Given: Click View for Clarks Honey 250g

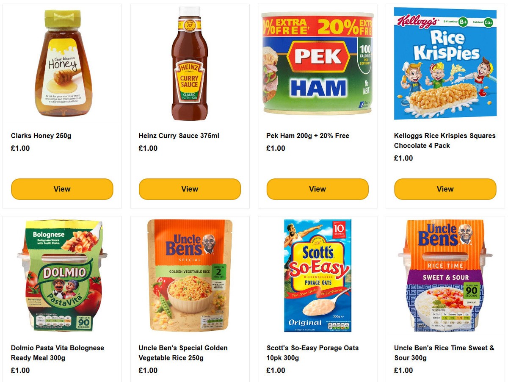Looking at the screenshot, I should [62, 189].
